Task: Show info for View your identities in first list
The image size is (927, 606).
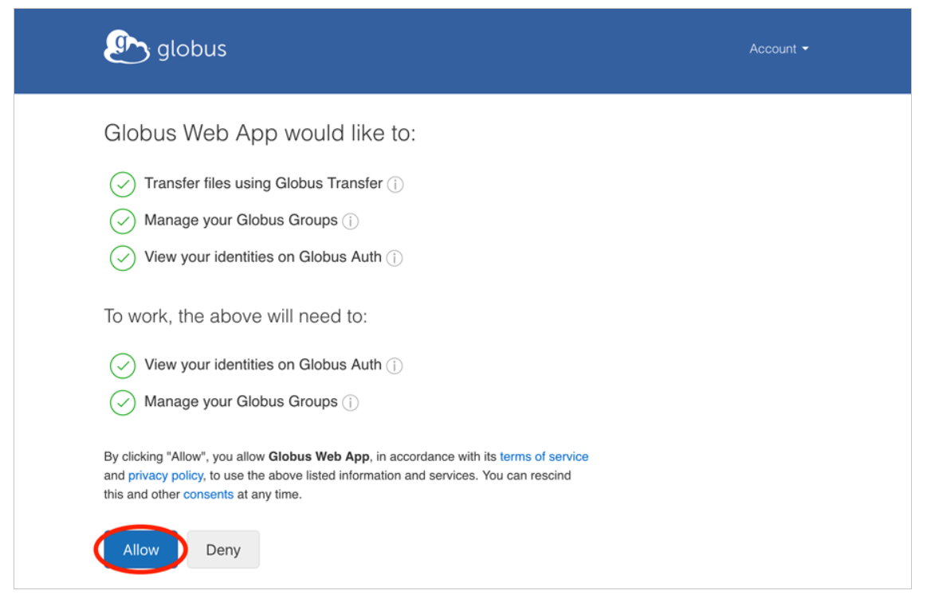Action: 394,258
